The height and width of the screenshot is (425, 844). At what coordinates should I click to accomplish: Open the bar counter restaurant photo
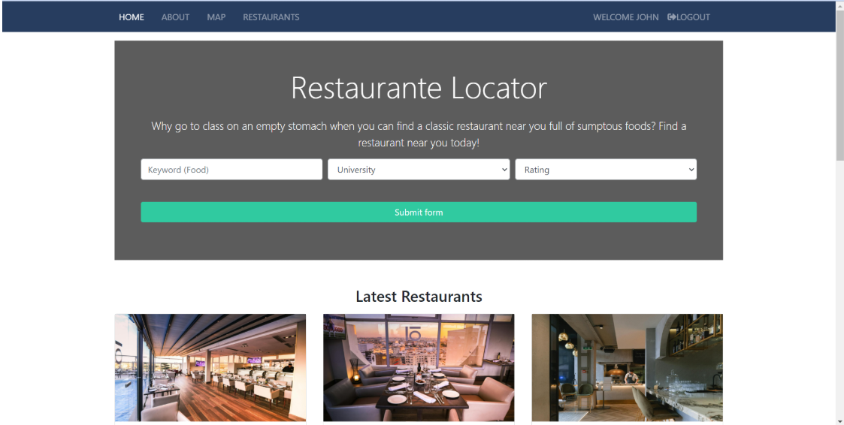[x=627, y=367]
